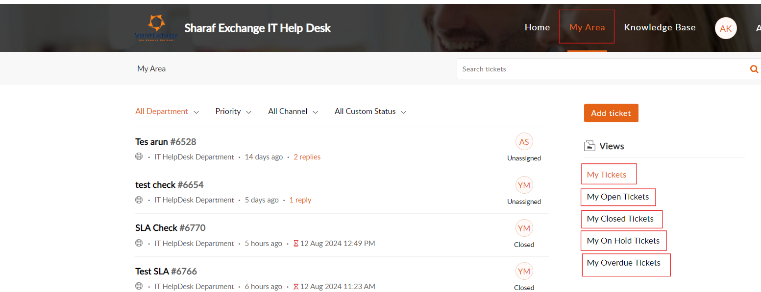The image size is (761, 292).
Task: Click the 2 replies link
Action: (x=307, y=157)
